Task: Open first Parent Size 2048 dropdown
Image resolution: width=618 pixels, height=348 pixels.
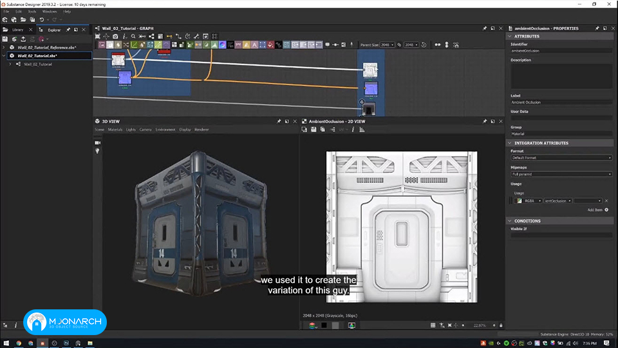Action: coord(388,45)
